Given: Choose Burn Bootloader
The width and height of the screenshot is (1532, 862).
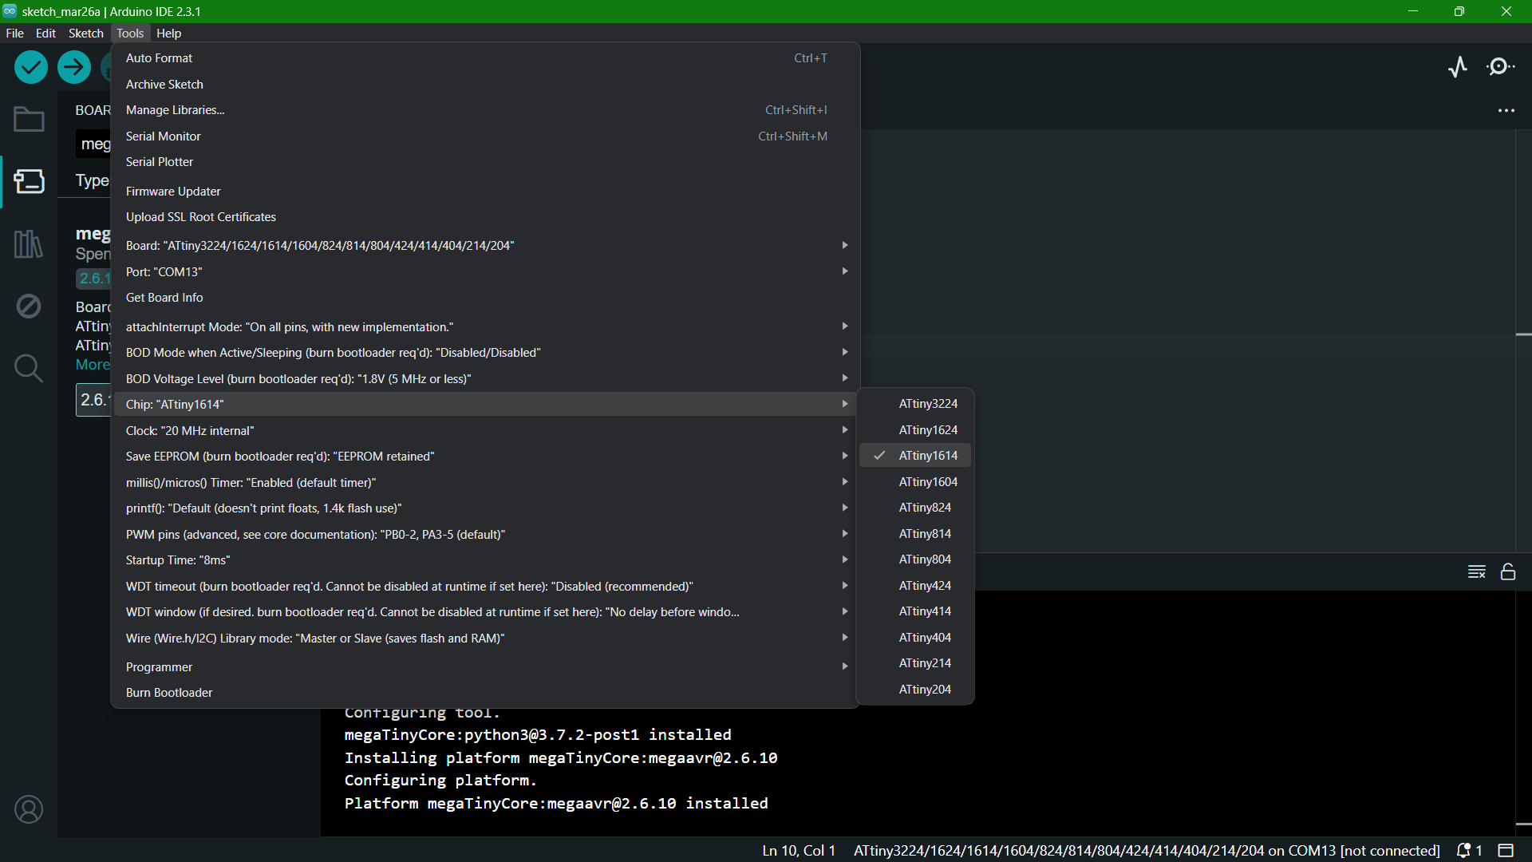Looking at the screenshot, I should tap(485, 693).
